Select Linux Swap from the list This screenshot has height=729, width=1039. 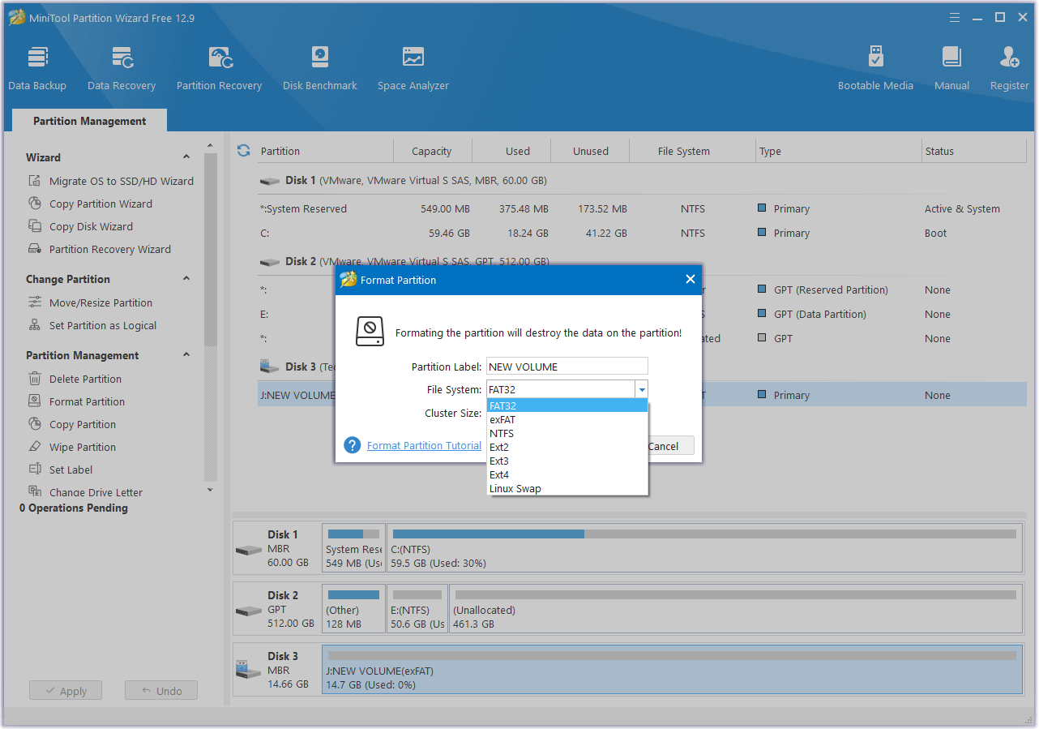point(567,488)
